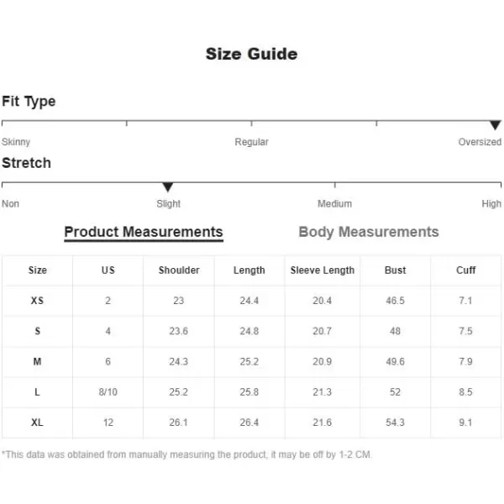Screen dimensions: 504x504
Task: Click the Cuff column header
Action: point(465,270)
